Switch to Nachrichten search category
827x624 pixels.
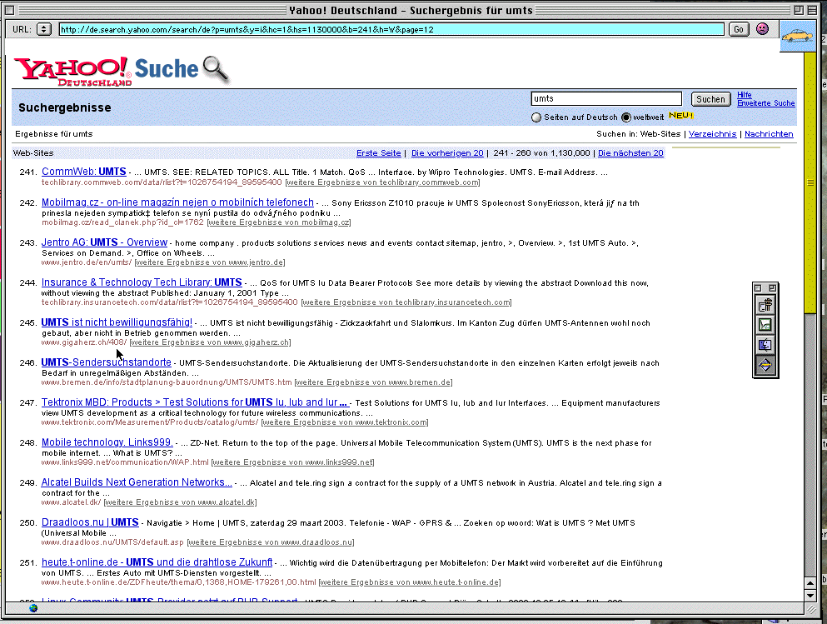(768, 134)
